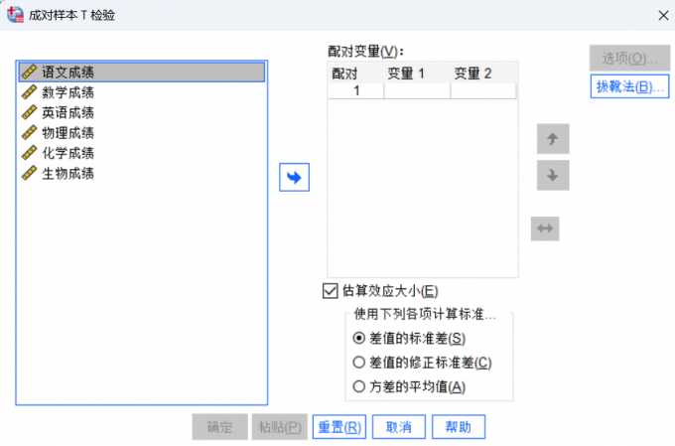Screen dimensions: 675x446
Task: Click the arrow to move variable to pairs
Action: 294,177
